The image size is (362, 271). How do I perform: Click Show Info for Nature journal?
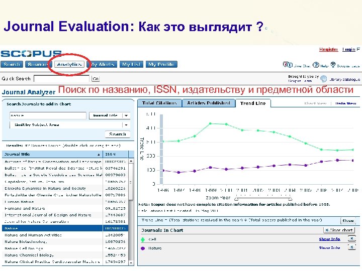(329, 248)
